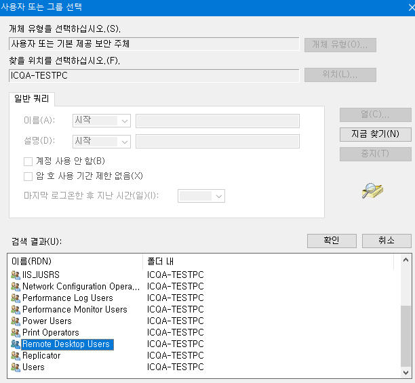Click the ICQA-TESTPC location field
This screenshot has height=383, width=415.
[154, 76]
